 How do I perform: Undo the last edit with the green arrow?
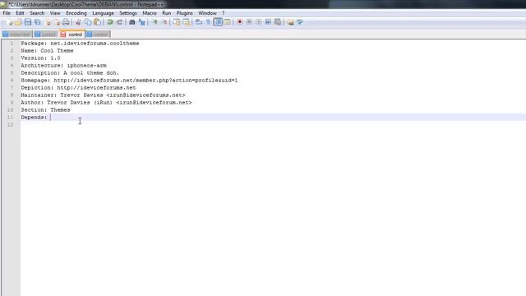(110, 22)
